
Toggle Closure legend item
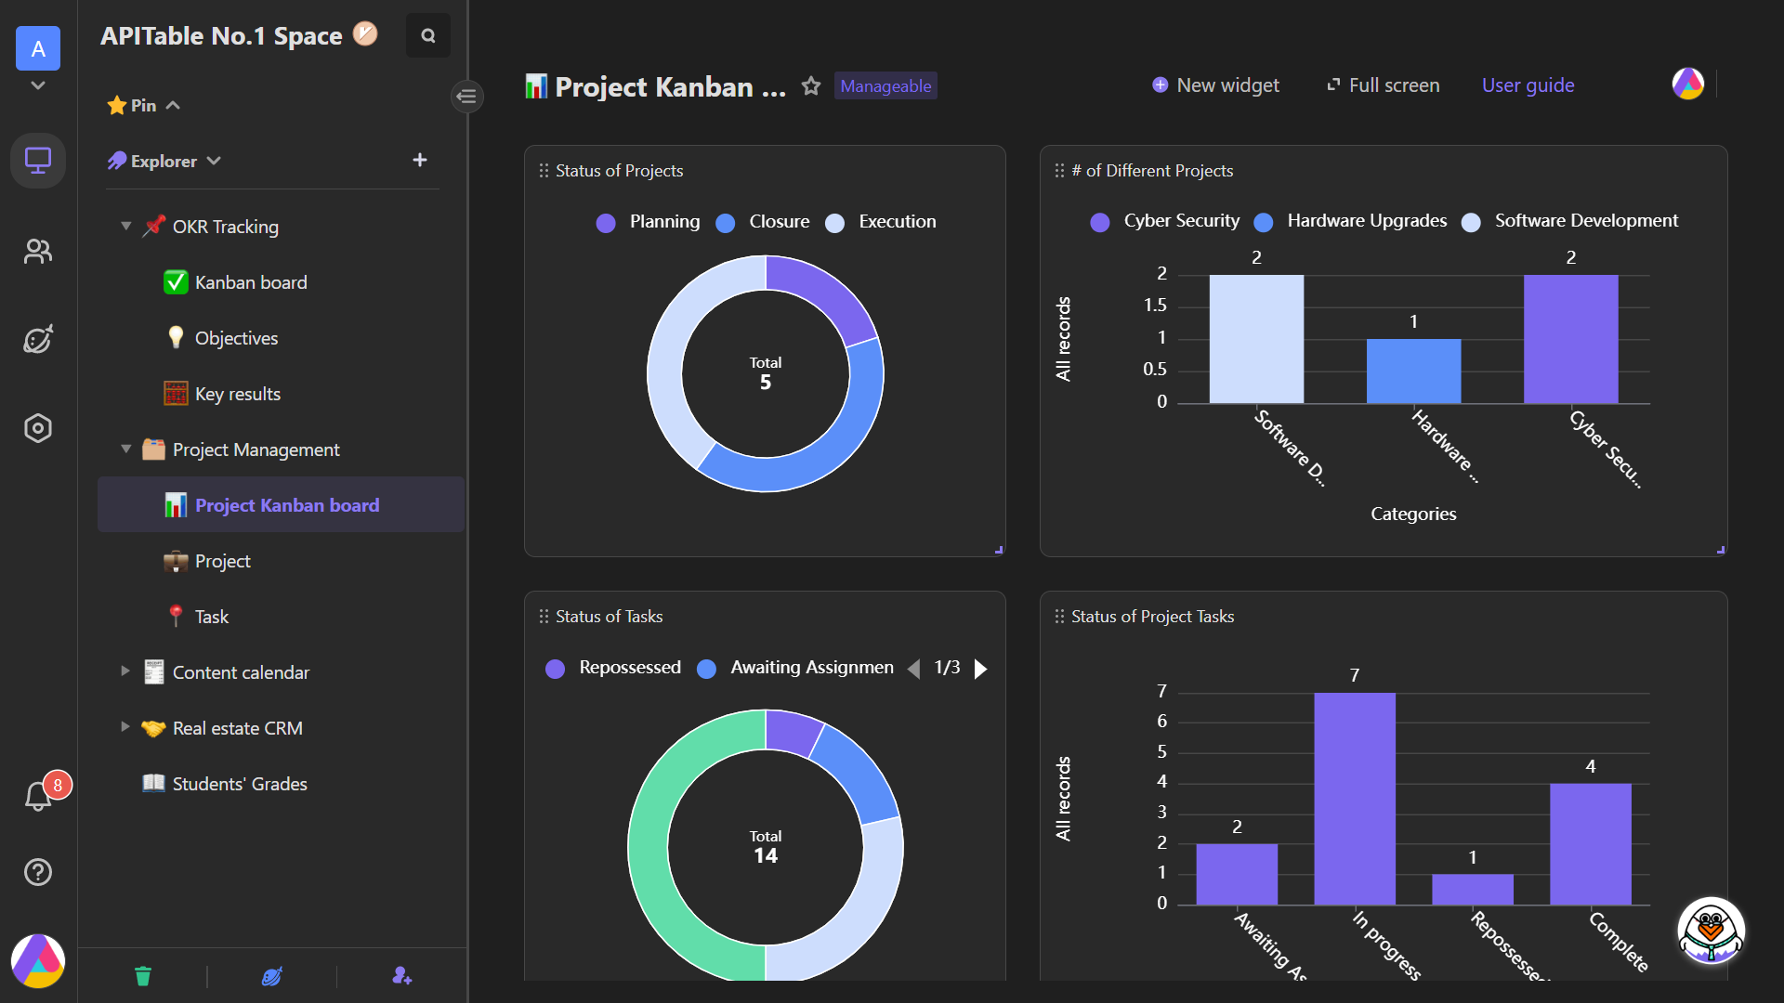pos(763,222)
